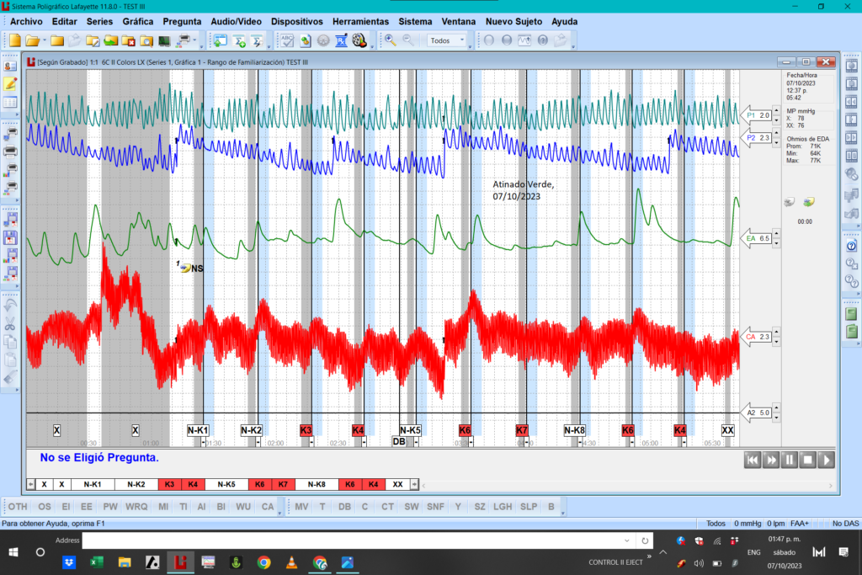862x575 pixels.
Task: Open the Herramientas menu
Action: 360,21
